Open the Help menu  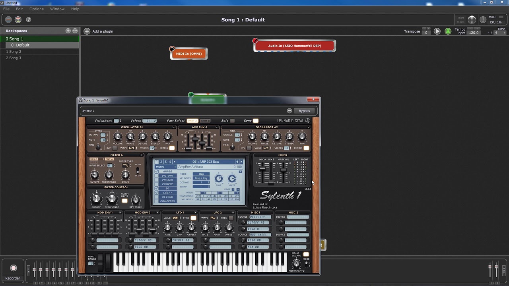click(75, 9)
